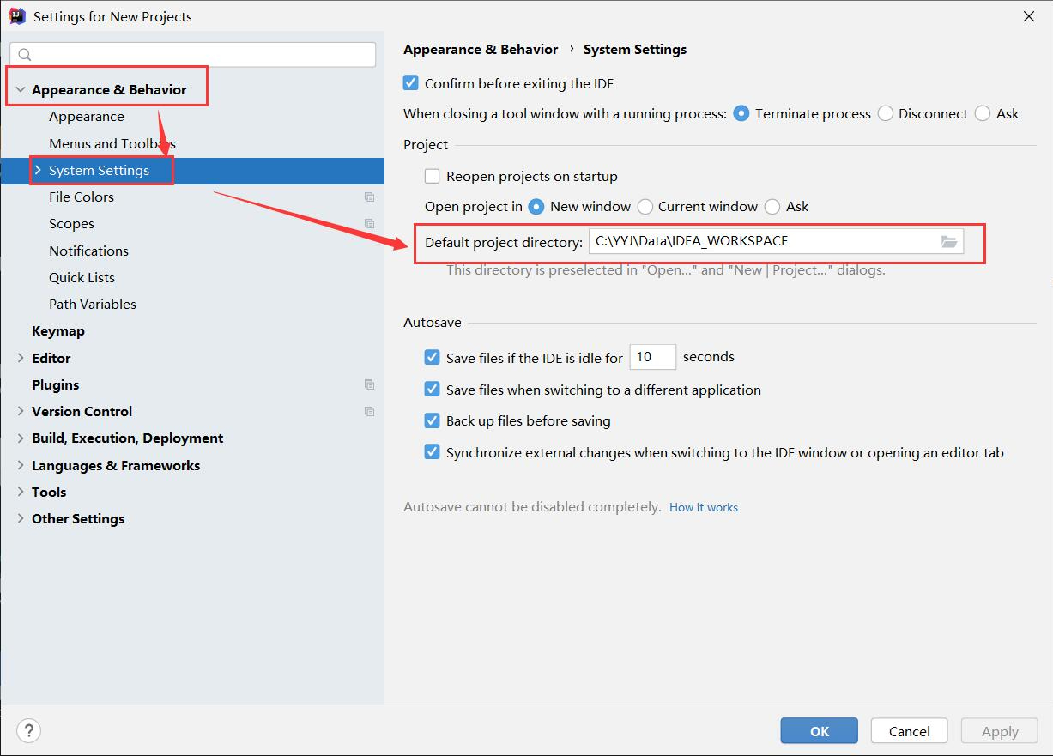
Task: Click the Project section heading
Action: tap(426, 144)
